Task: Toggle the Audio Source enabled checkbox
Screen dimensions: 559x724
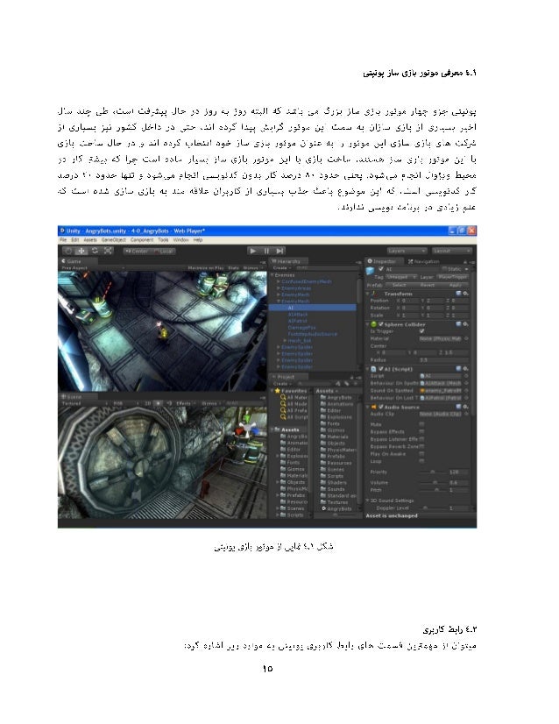Action: pyautogui.click(x=381, y=408)
